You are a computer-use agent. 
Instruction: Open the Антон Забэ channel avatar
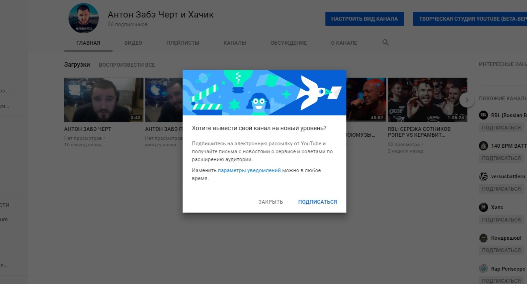[84, 18]
